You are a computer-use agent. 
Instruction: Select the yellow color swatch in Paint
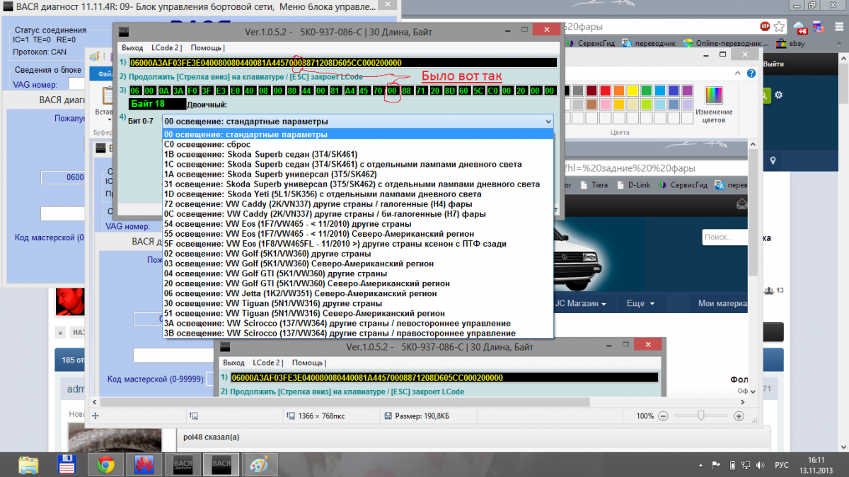633,90
